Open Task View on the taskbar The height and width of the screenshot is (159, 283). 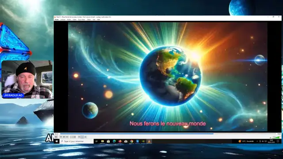[x=96, y=141]
